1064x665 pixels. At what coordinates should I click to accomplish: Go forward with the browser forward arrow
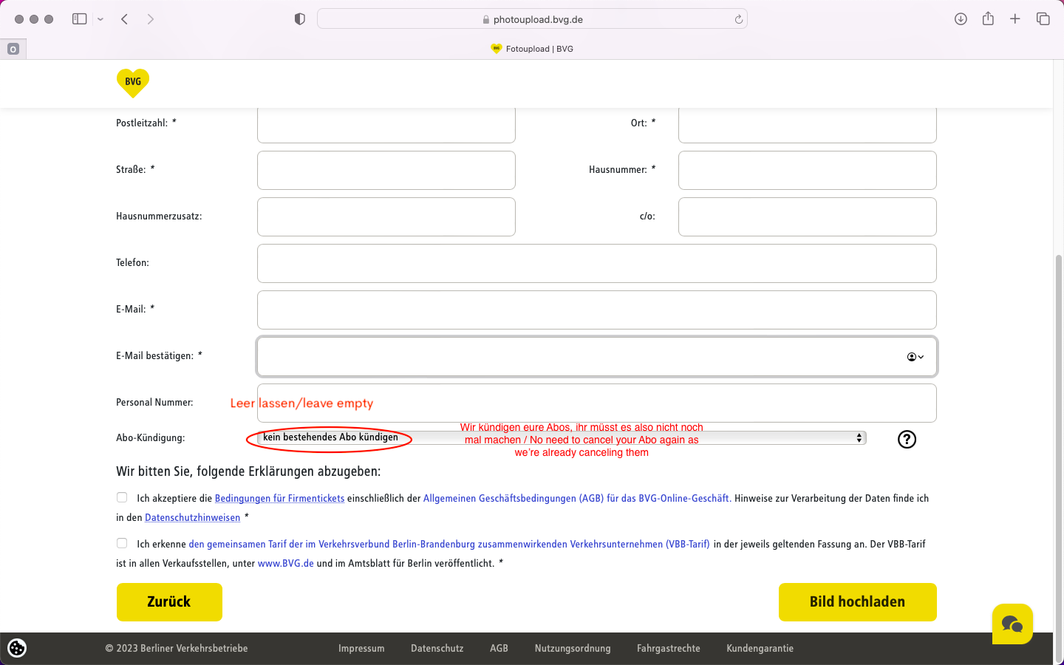(x=151, y=19)
